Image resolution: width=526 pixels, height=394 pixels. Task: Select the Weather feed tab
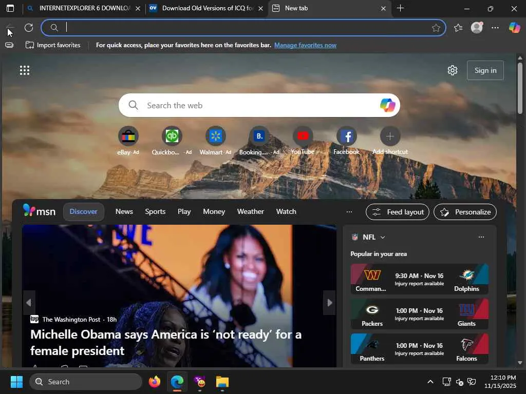click(251, 212)
